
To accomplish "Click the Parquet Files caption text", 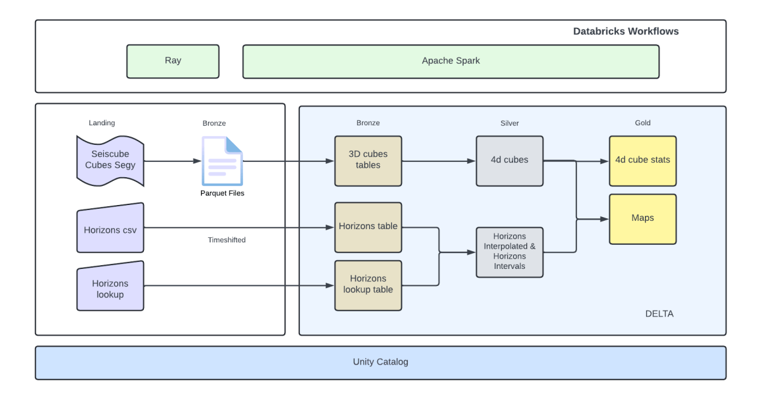I will point(222,193).
